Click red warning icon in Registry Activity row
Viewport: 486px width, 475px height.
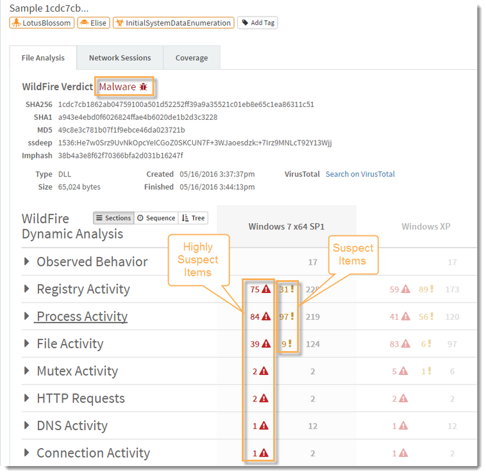[266, 289]
